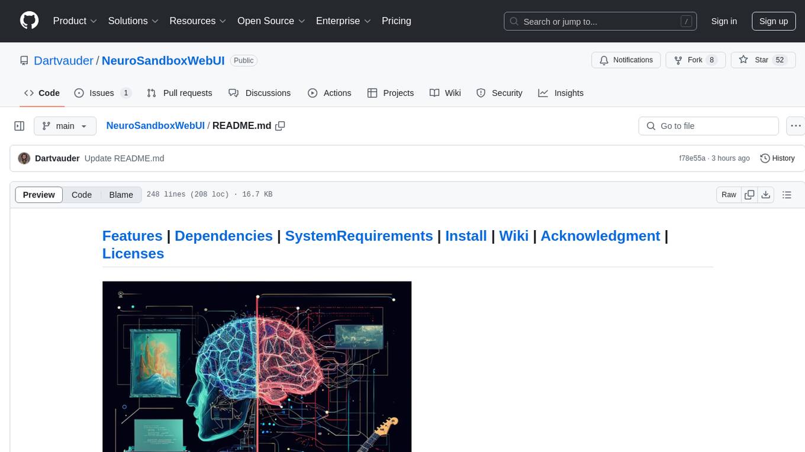The width and height of the screenshot is (805, 452).
Task: Switch to the Projects tab
Action: click(x=391, y=93)
